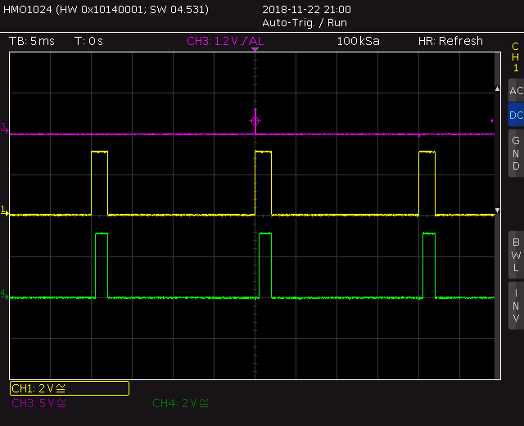Select the CH3: 5 V channel label
Viewport: 524px width, 426px height.
click(x=39, y=403)
